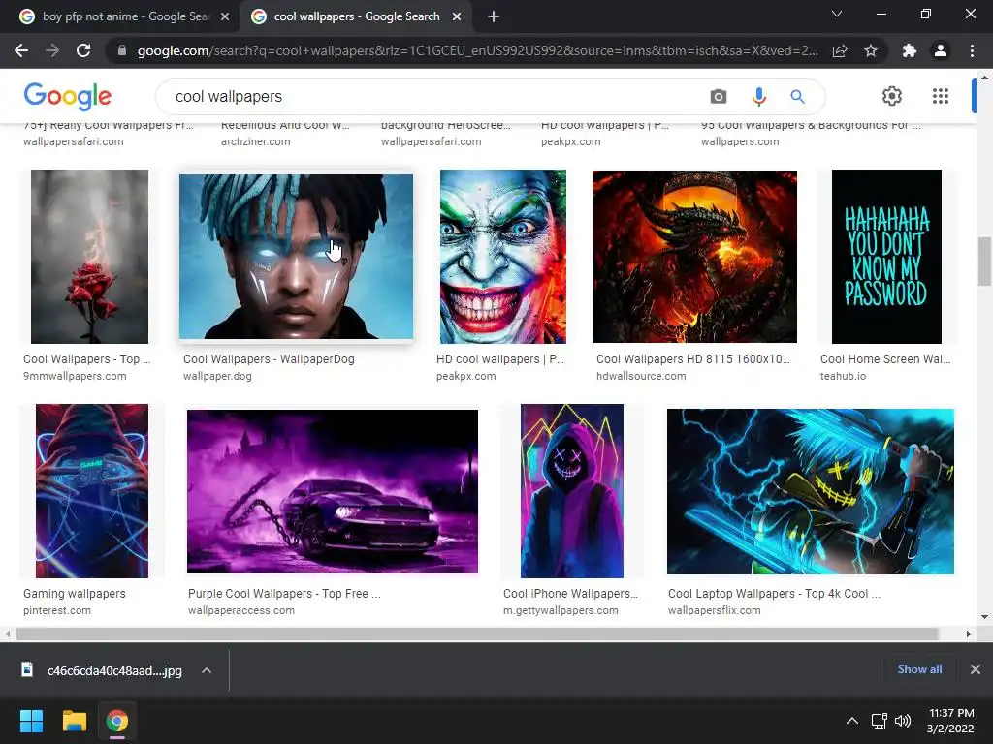Open the network tray icon

(x=879, y=721)
